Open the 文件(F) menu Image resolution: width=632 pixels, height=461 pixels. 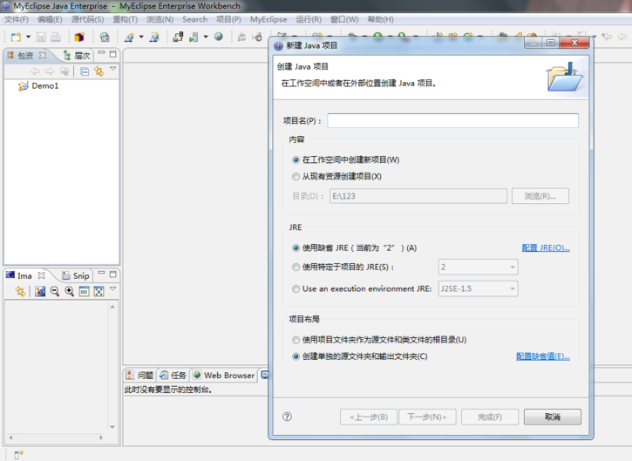pyautogui.click(x=17, y=19)
